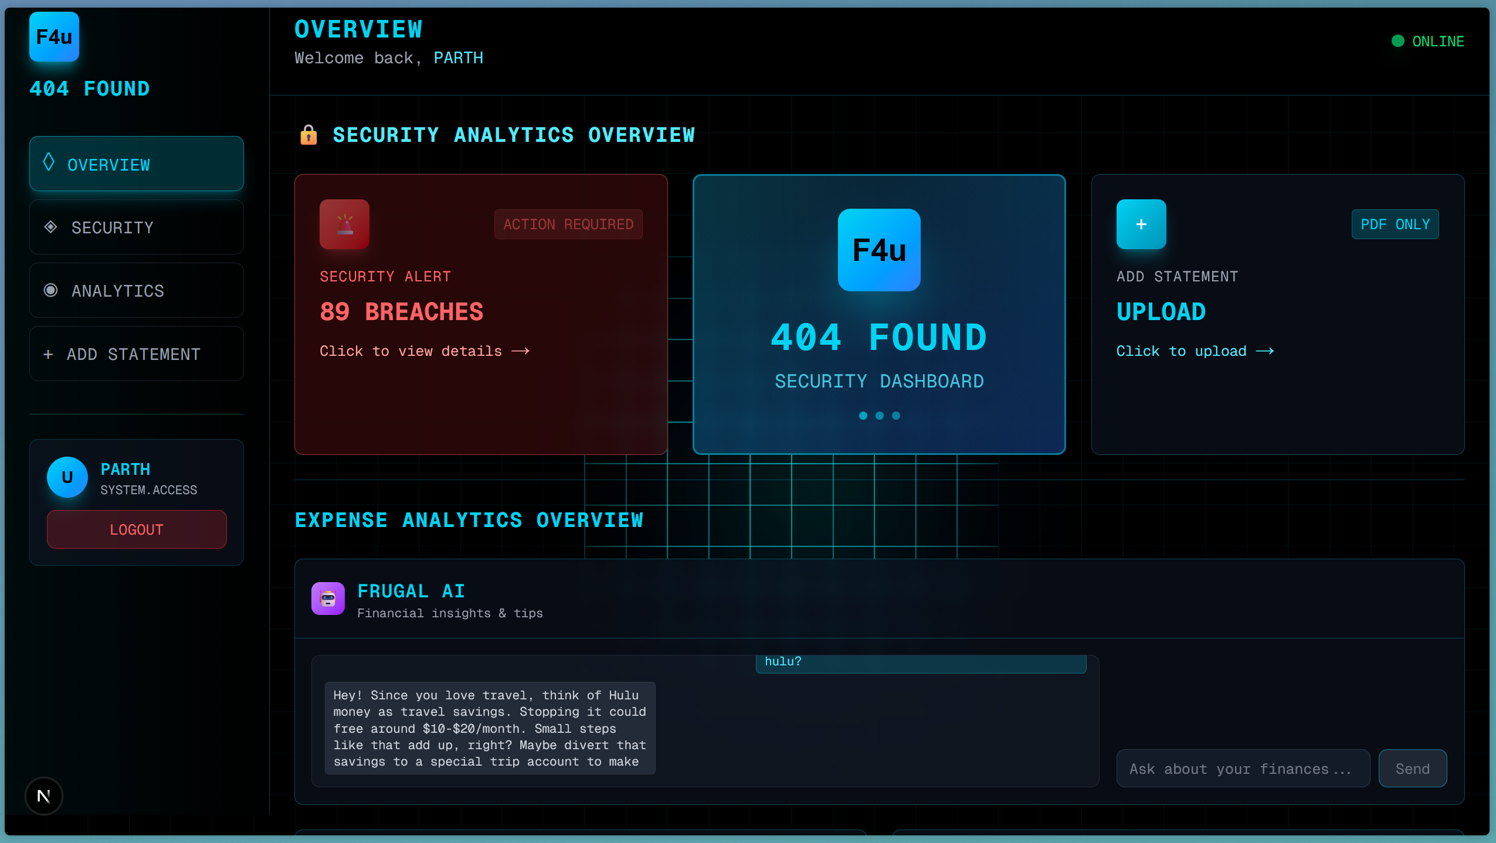Select Add Statement in the sidebar
The height and width of the screenshot is (843, 1496).
(137, 354)
